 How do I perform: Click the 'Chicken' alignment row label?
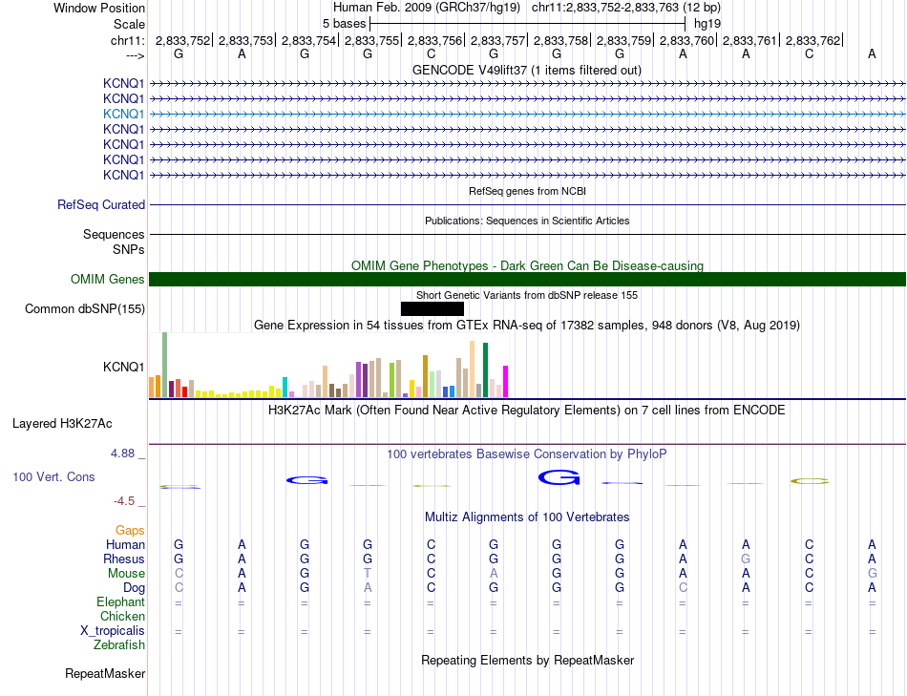122,617
